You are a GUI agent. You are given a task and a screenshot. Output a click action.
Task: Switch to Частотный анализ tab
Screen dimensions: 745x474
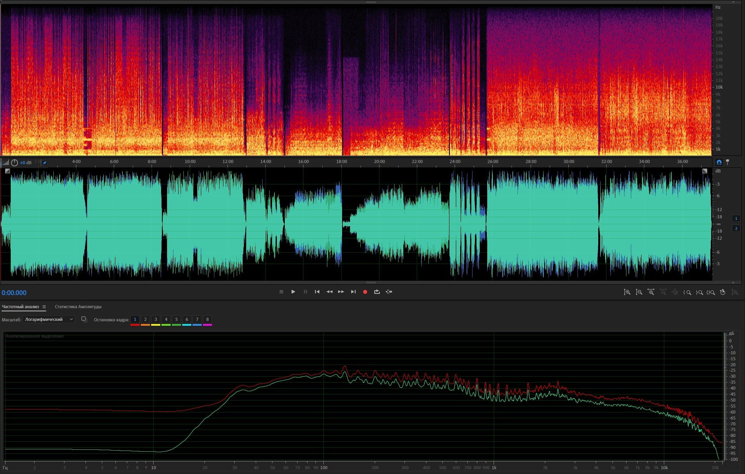(20, 307)
